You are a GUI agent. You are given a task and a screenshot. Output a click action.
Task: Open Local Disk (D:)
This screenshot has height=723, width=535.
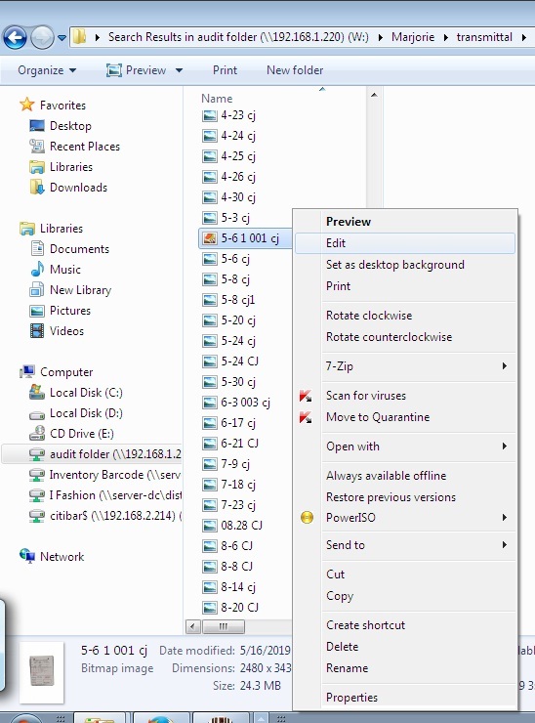pos(86,413)
